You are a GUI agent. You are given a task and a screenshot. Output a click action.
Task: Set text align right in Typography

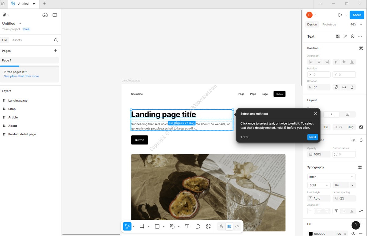pyautogui.click(x=327, y=211)
